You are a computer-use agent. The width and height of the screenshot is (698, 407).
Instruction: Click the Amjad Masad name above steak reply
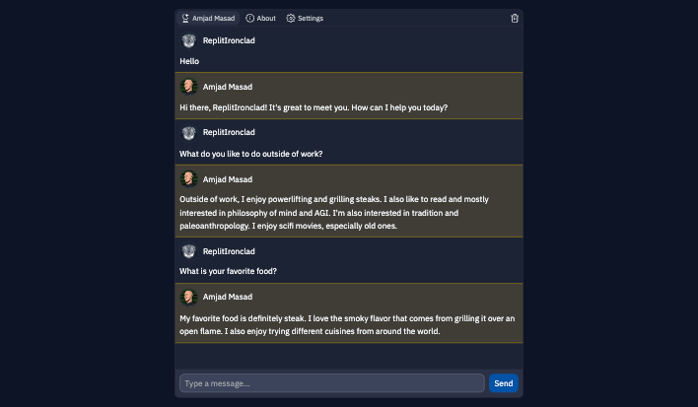[x=228, y=297]
